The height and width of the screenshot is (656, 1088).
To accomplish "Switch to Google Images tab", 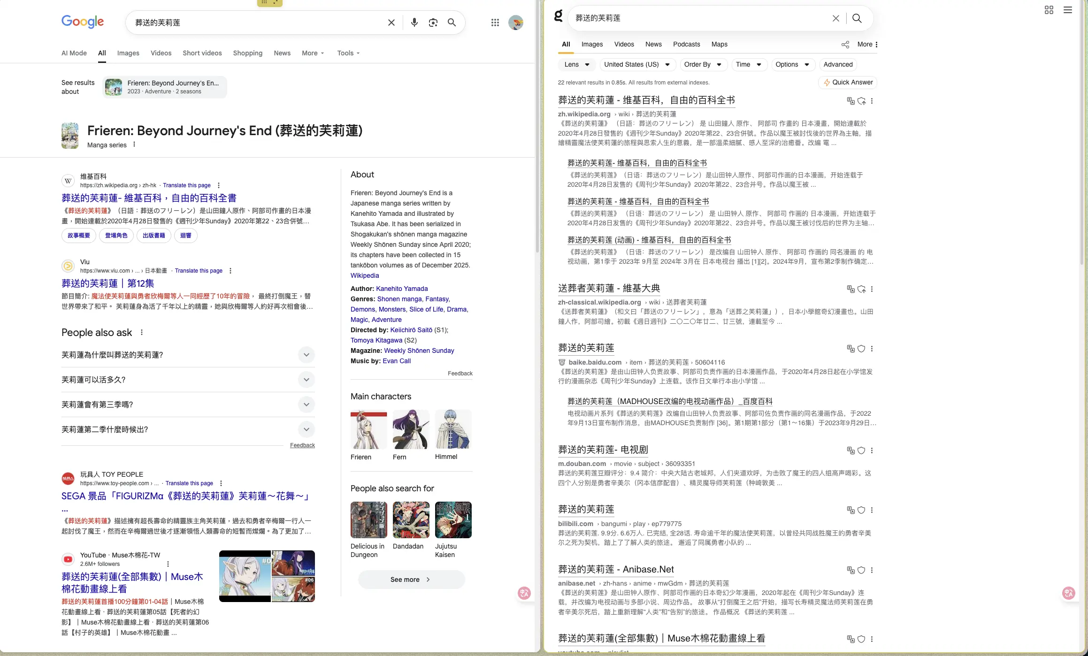I will point(128,53).
